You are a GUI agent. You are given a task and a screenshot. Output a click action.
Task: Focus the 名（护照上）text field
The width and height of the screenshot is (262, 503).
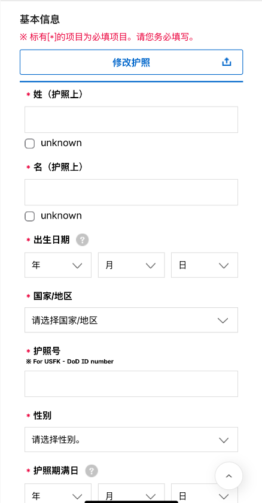tap(132, 192)
